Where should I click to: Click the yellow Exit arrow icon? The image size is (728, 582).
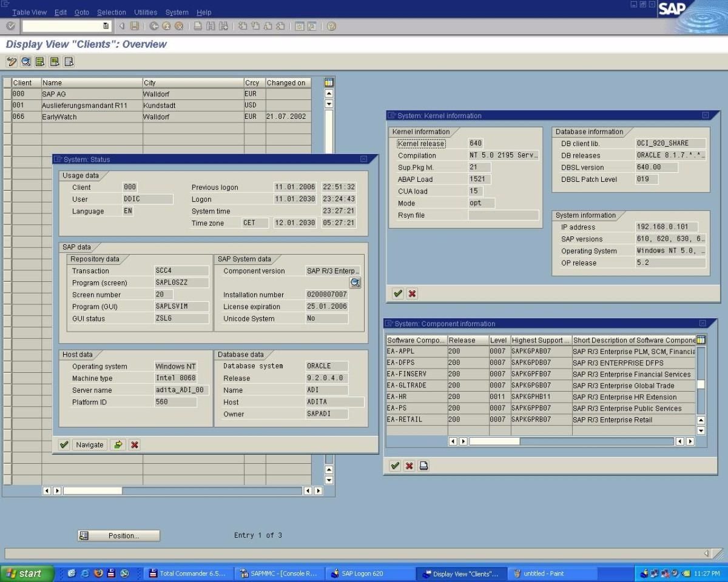click(166, 26)
